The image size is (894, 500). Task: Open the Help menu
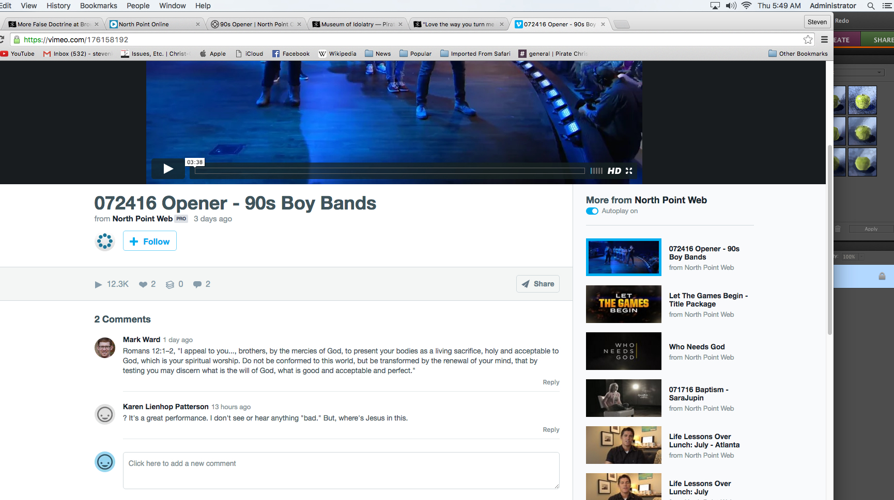tap(203, 6)
